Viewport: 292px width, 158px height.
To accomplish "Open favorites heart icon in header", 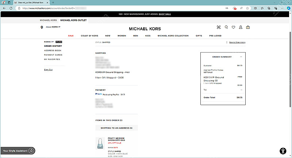I will [233, 27].
